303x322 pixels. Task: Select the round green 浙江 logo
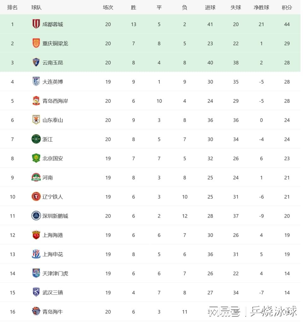tap(36, 139)
